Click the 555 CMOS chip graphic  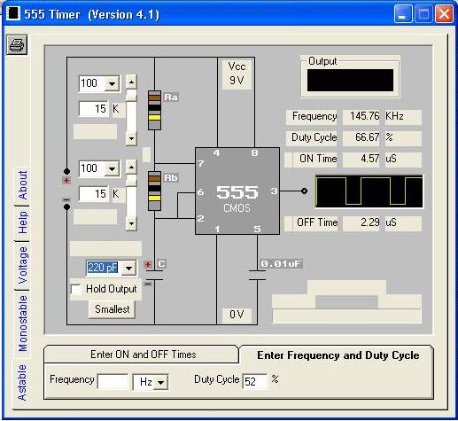237,191
